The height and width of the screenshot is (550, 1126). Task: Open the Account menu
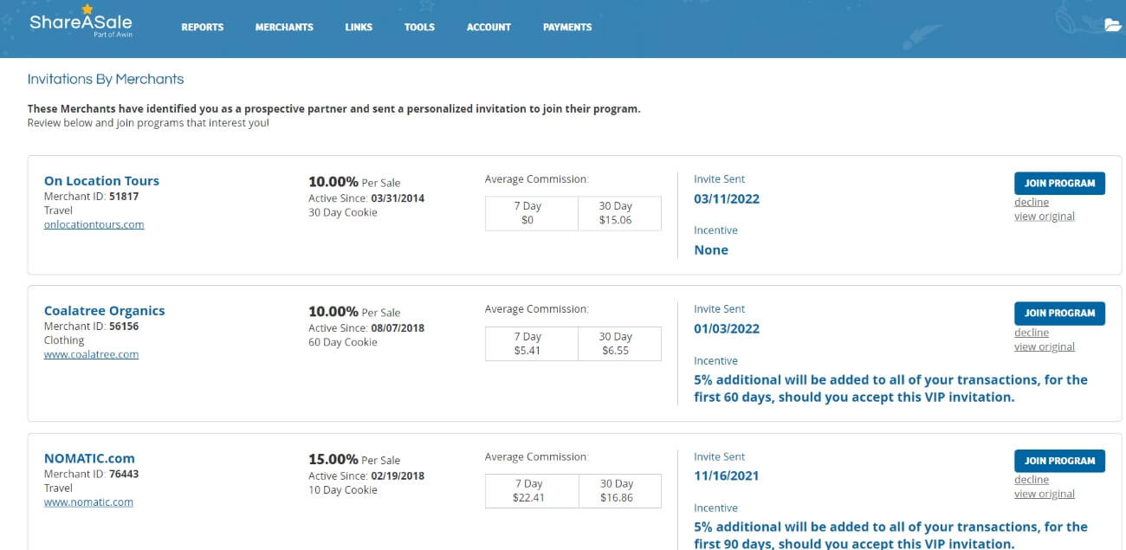coord(489,27)
